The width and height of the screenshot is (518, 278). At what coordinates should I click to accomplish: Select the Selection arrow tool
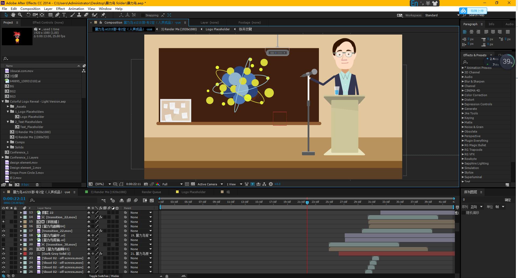pyautogui.click(x=6, y=15)
